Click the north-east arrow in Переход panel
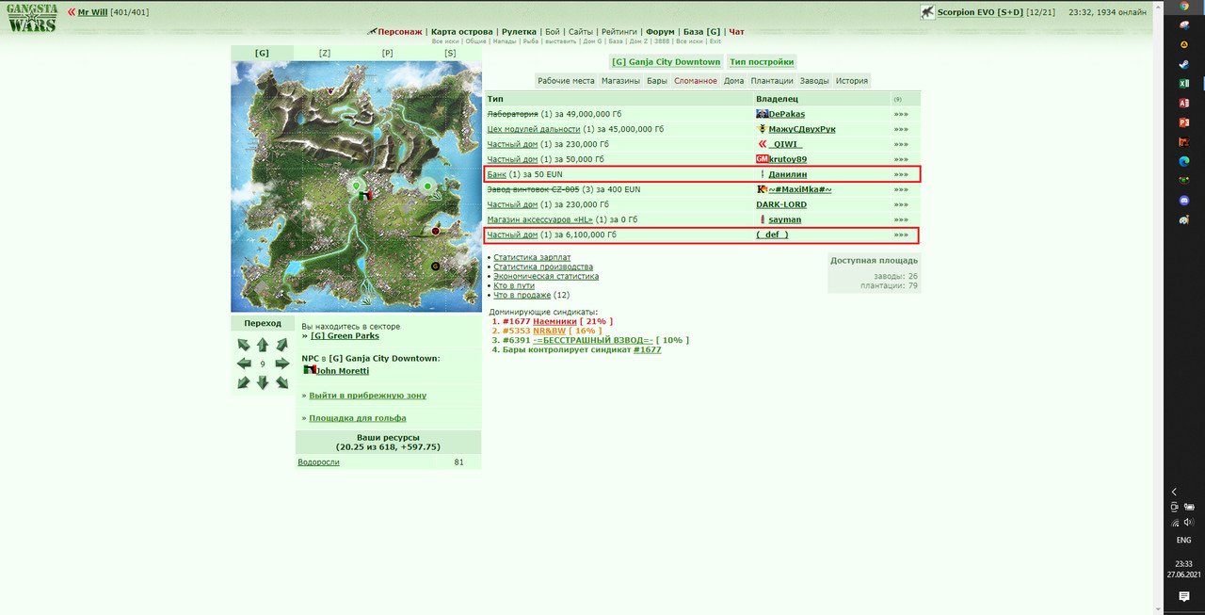Image resolution: width=1205 pixels, height=615 pixels. pyautogui.click(x=281, y=345)
